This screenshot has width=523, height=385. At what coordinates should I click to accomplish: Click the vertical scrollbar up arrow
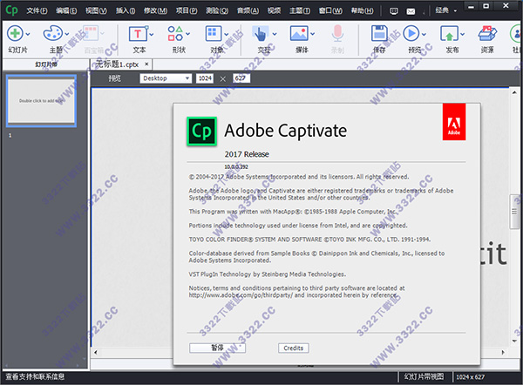[514, 92]
